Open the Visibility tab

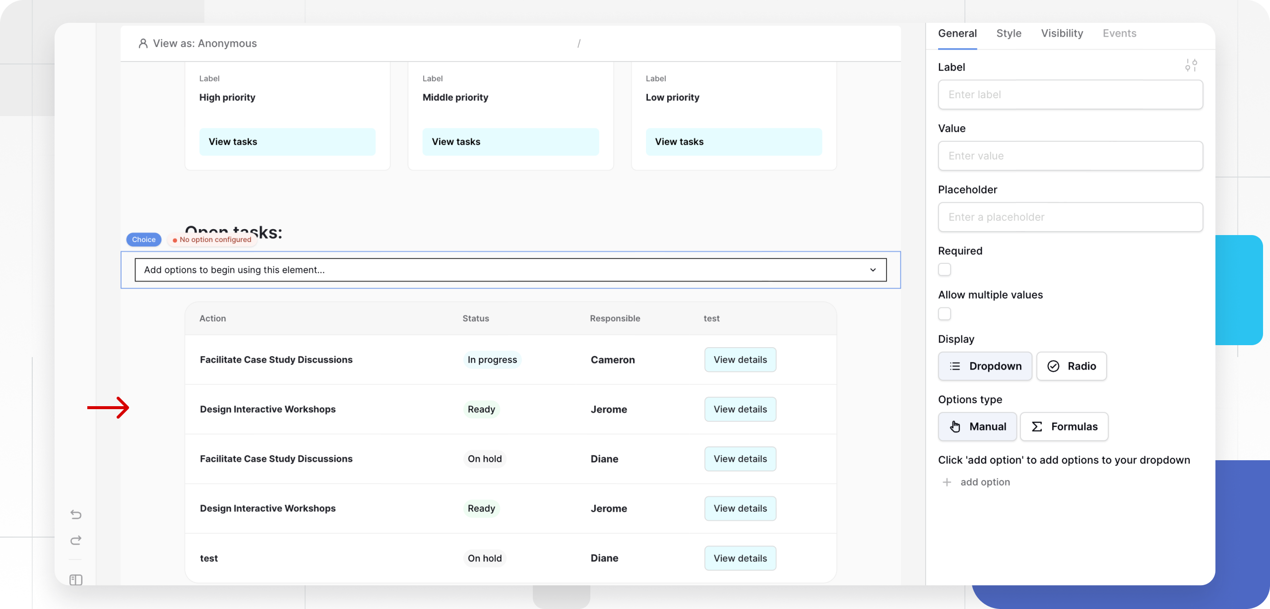(x=1062, y=33)
